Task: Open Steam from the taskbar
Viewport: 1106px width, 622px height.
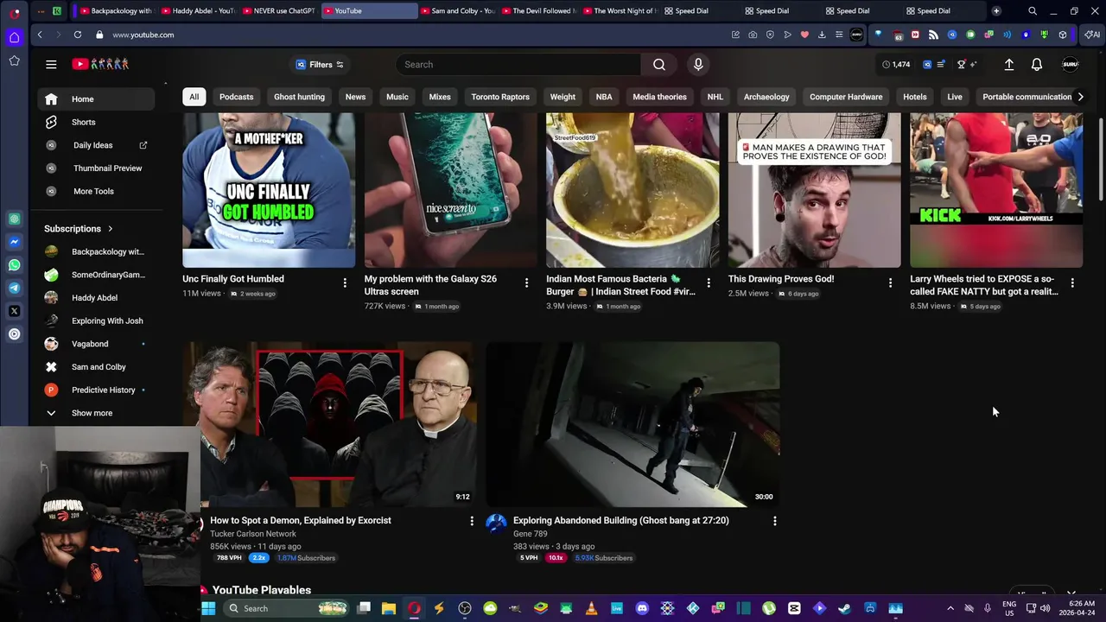Action: click(844, 608)
